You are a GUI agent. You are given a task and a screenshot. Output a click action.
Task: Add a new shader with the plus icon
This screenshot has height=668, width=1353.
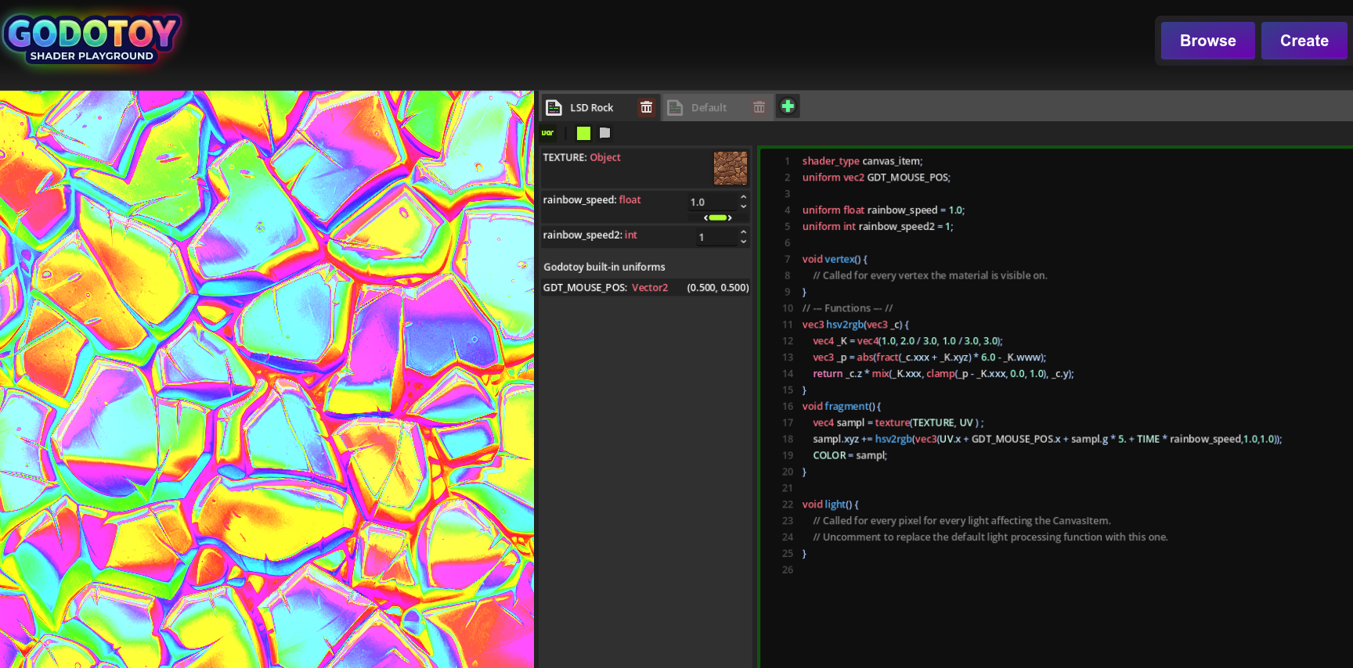click(788, 106)
